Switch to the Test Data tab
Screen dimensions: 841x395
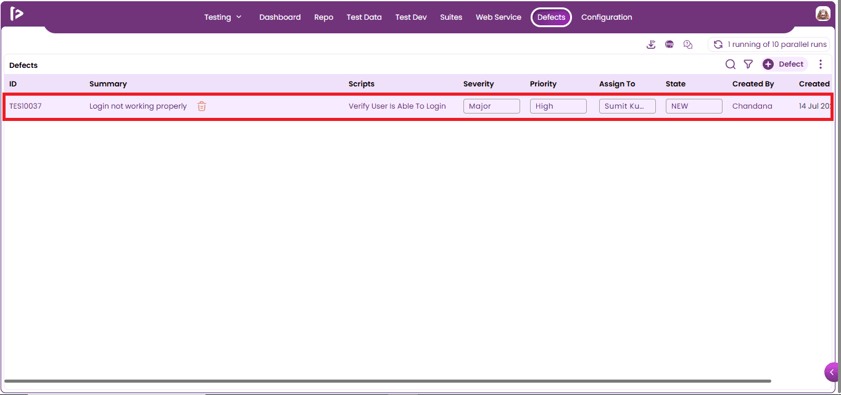[x=364, y=17]
